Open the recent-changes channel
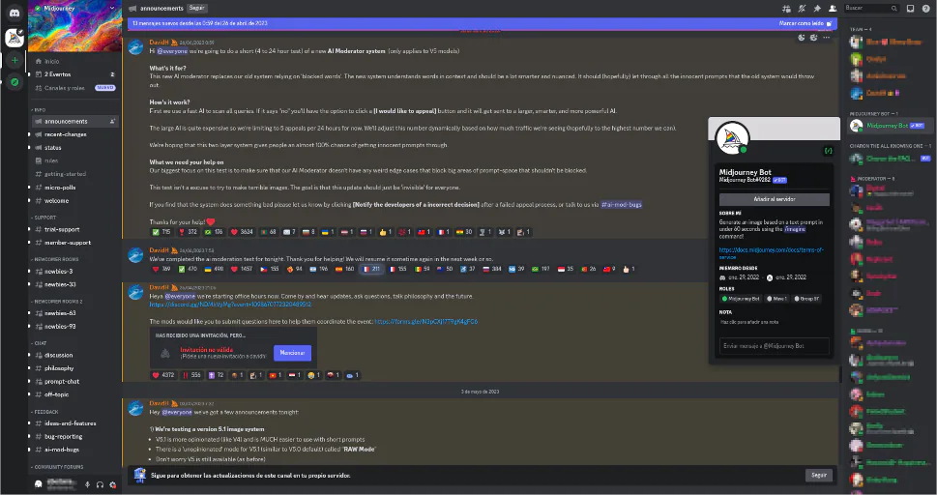This screenshot has width=937, height=495. [74, 134]
